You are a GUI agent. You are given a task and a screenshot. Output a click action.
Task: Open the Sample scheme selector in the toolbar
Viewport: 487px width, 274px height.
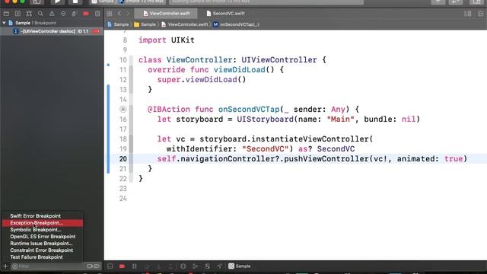coord(103,2)
